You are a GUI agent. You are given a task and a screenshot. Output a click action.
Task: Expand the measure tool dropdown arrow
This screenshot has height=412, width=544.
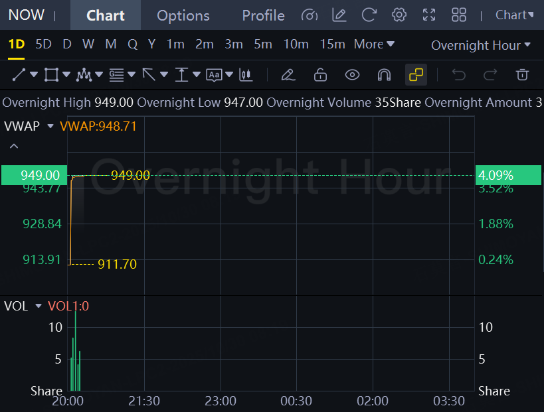click(197, 74)
